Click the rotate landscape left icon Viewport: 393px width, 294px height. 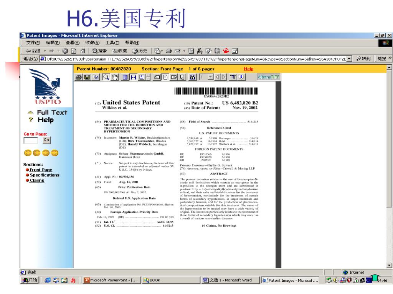coord(157,77)
